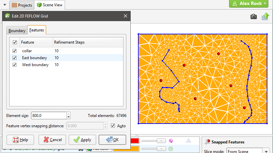Click the camera screenshot icon
Viewport: 273px width, 153px height.
click(254, 17)
